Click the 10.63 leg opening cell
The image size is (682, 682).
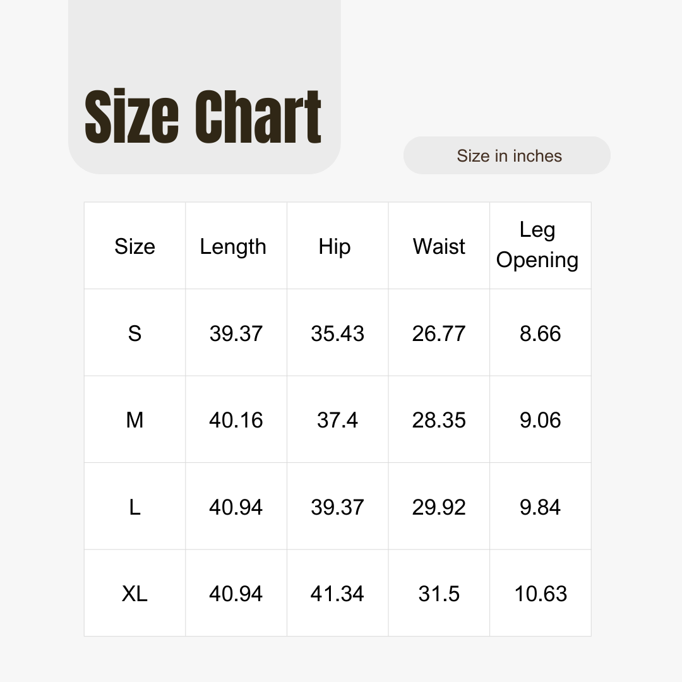(541, 594)
